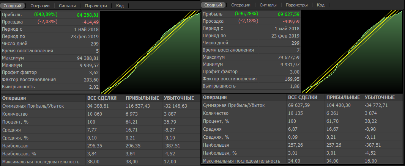Open Операции tab in right report
The height and width of the screenshot is (166, 405).
[241, 5]
